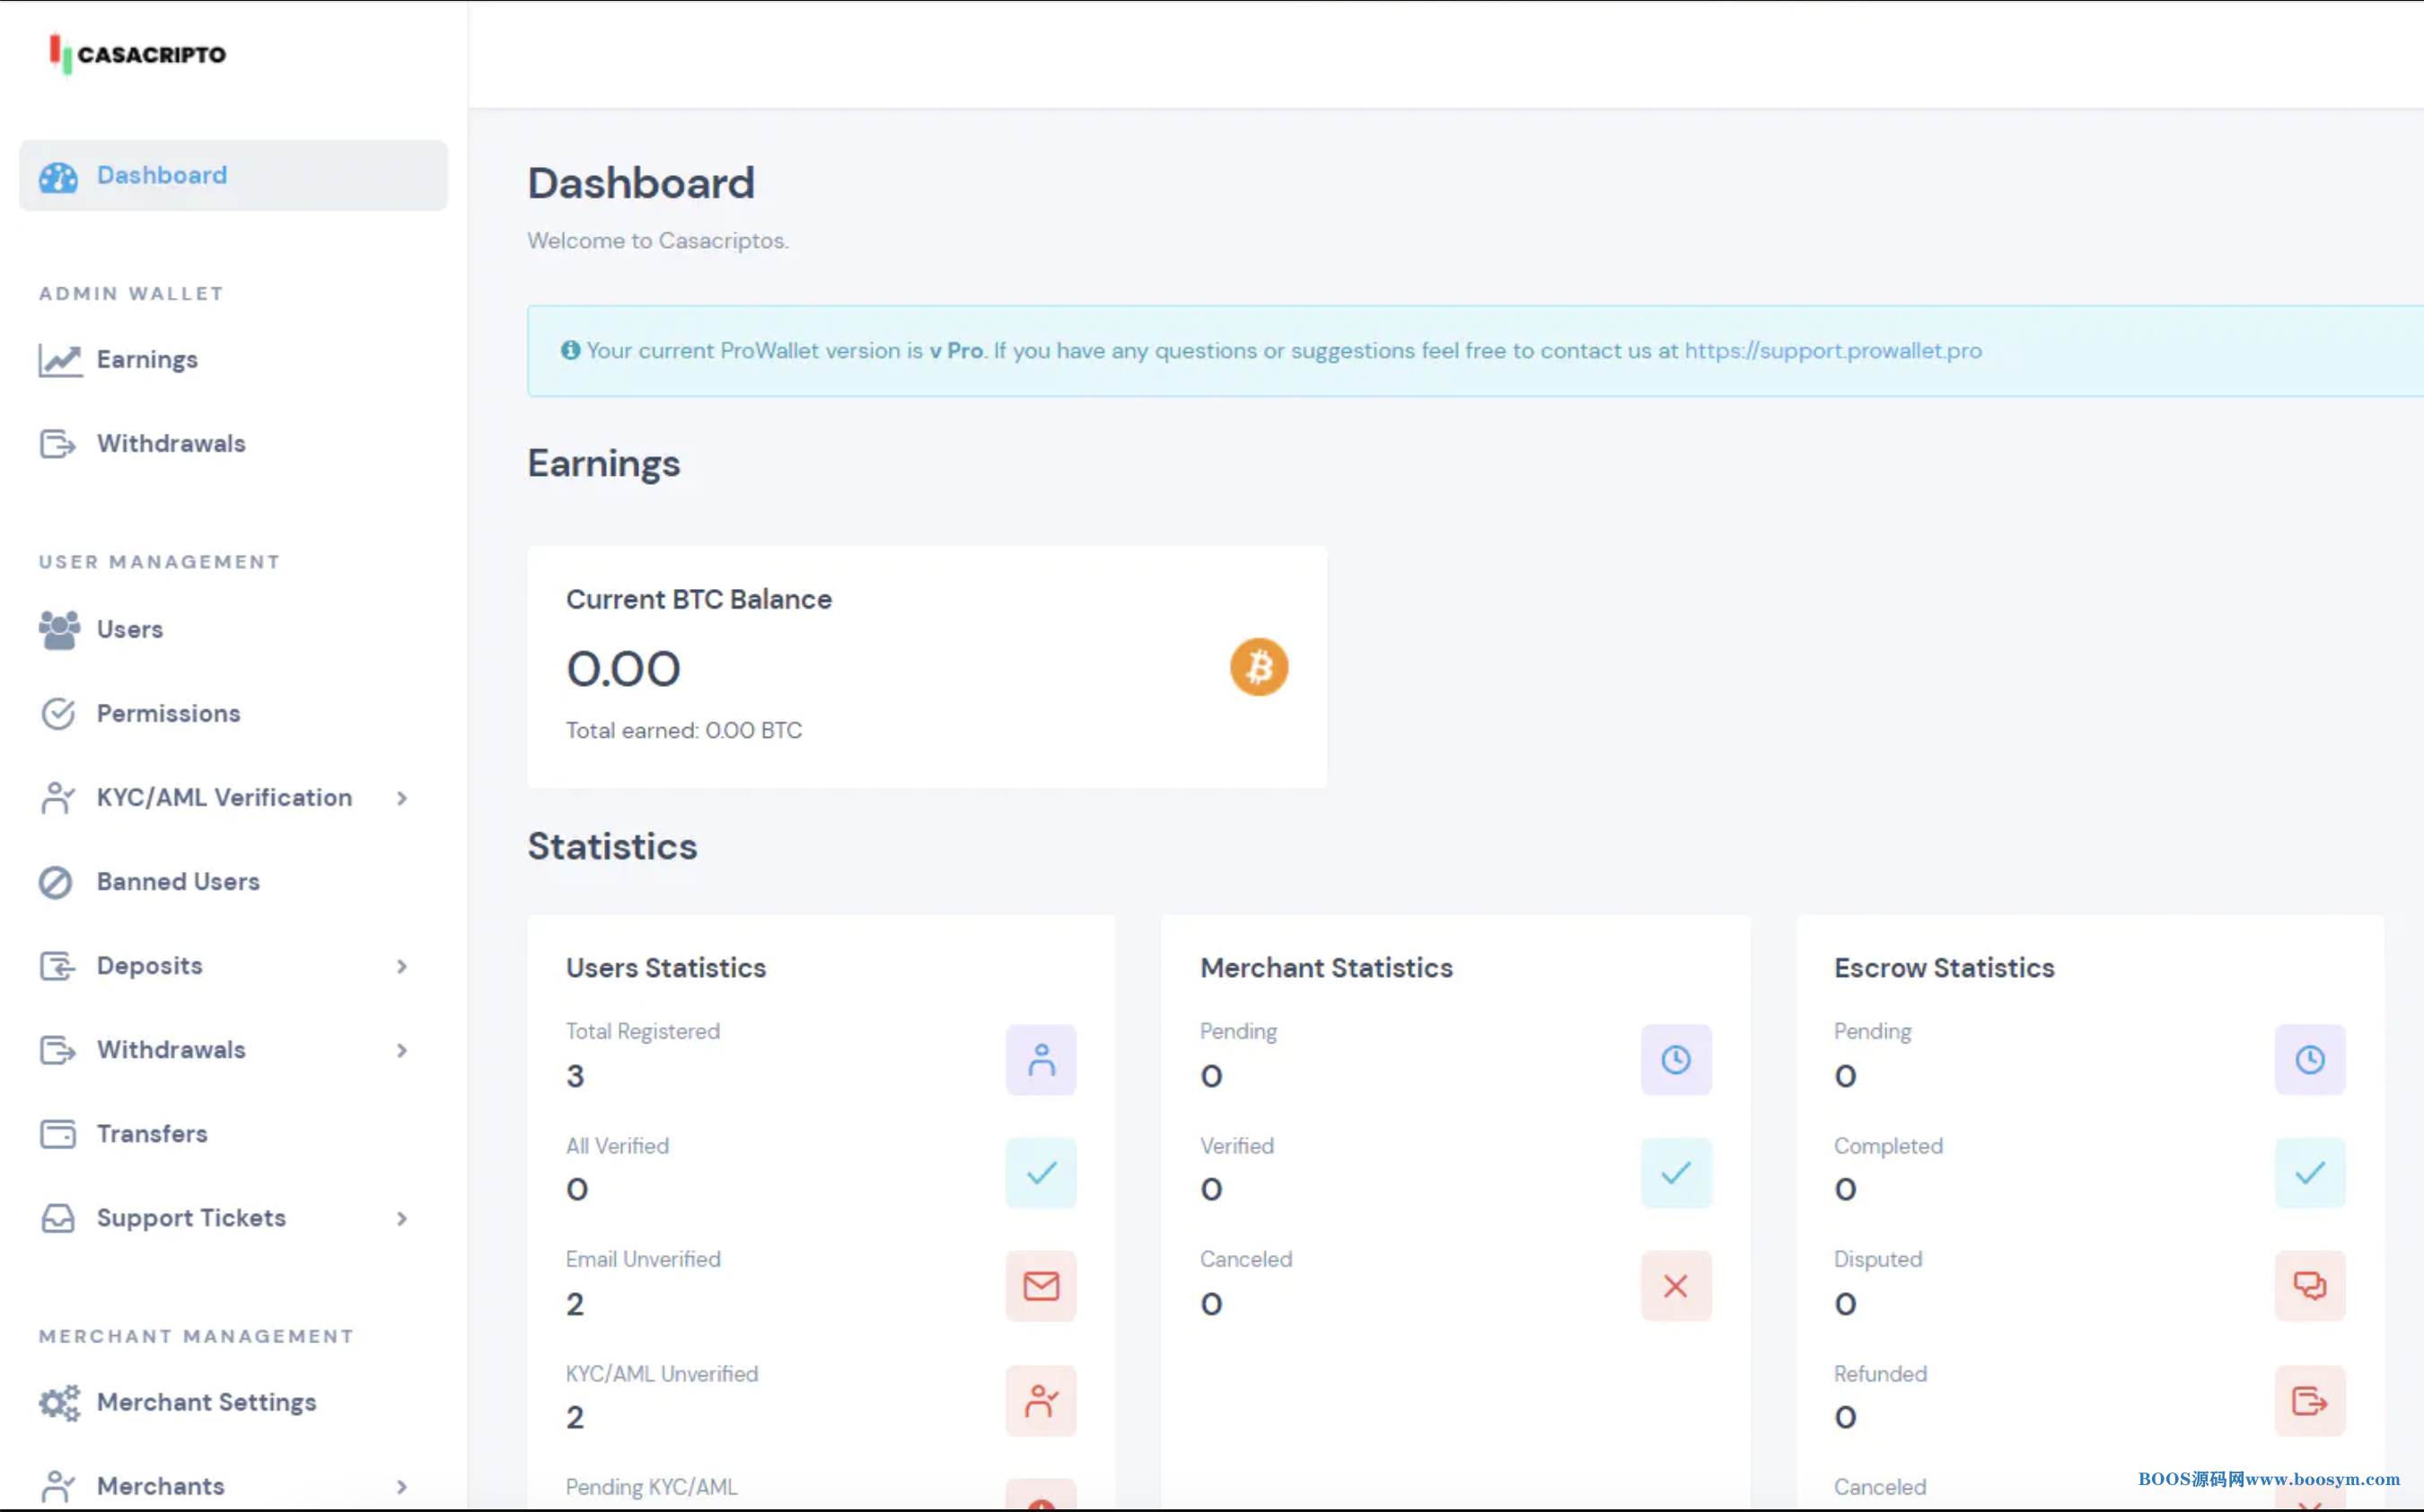2424x1512 pixels.
Task: Click the Dashboard palette icon
Action: coord(58,177)
